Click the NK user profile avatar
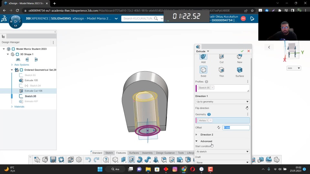 pyautogui.click(x=243, y=18)
